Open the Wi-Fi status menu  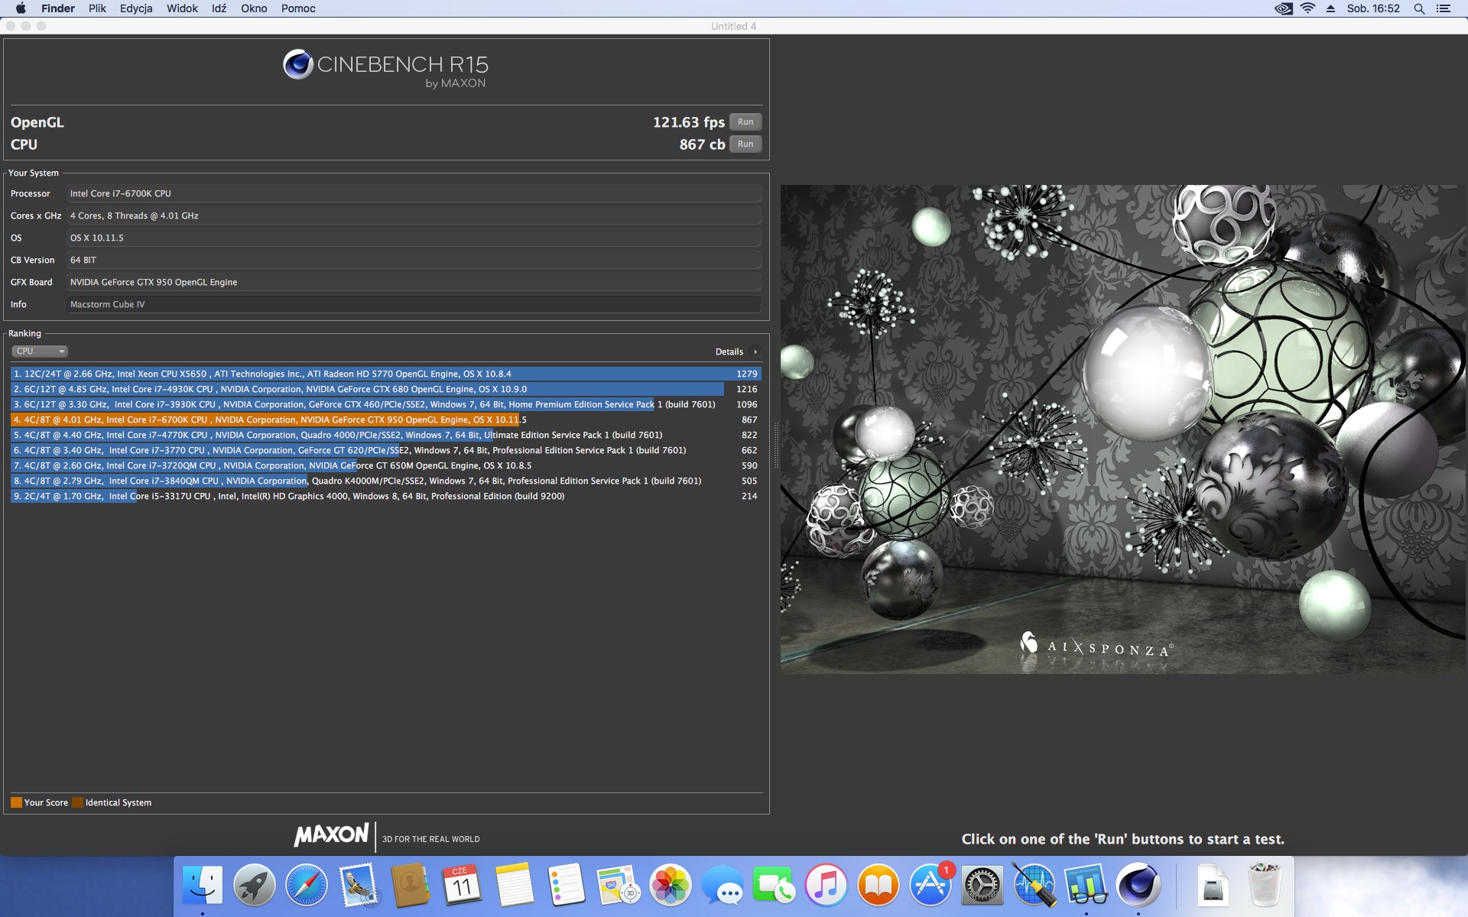click(x=1307, y=8)
